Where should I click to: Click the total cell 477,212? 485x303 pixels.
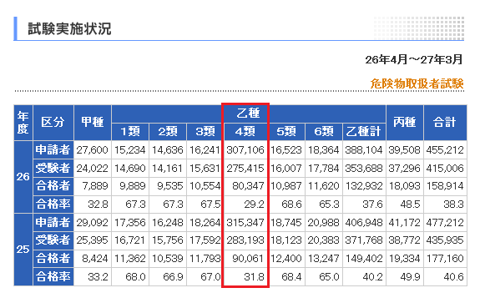(x=445, y=222)
